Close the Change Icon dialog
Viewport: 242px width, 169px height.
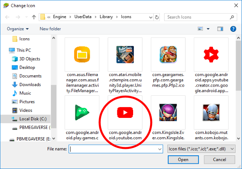236,6
